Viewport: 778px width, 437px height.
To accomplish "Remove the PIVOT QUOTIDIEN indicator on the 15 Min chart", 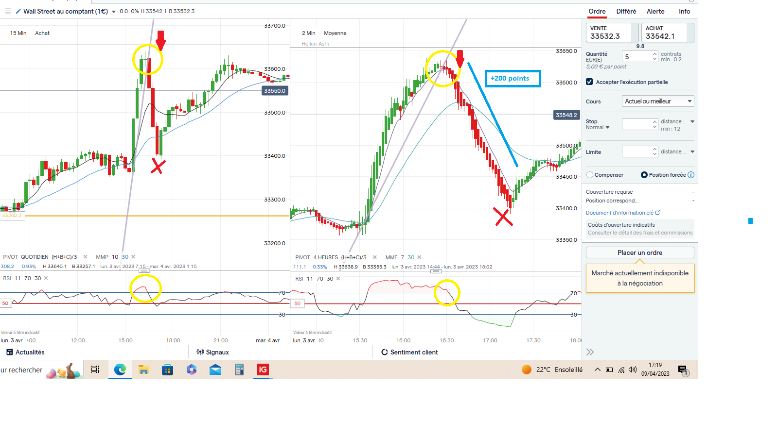I will (x=85, y=257).
